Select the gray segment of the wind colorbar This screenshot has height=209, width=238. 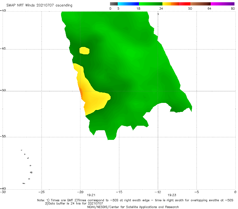click(x=114, y=4)
